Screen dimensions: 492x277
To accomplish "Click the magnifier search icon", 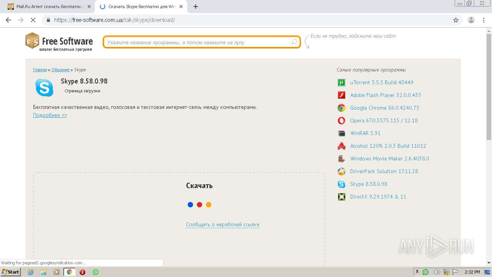I will click(294, 42).
